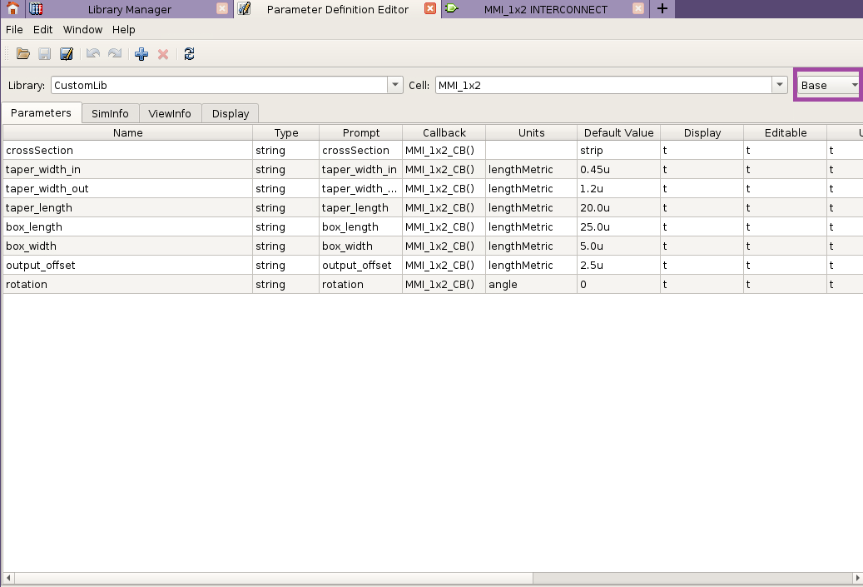Click the MMI_1x2 INTERCONNECT tab icon
The width and height of the screenshot is (863, 587).
(452, 9)
